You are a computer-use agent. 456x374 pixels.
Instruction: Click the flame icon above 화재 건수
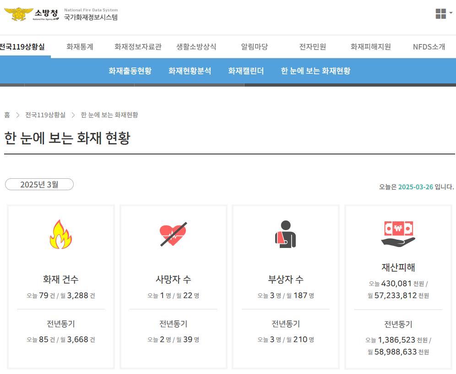(x=60, y=235)
